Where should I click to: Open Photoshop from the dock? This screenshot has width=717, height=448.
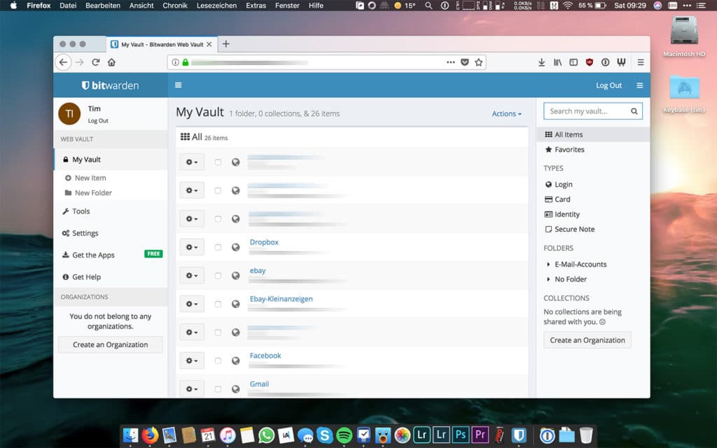[x=461, y=435]
